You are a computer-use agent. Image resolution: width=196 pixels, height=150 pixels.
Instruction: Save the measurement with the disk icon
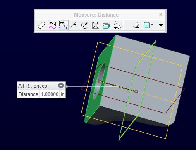pos(147,25)
